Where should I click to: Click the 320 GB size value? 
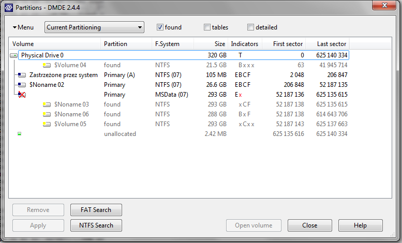217,55
